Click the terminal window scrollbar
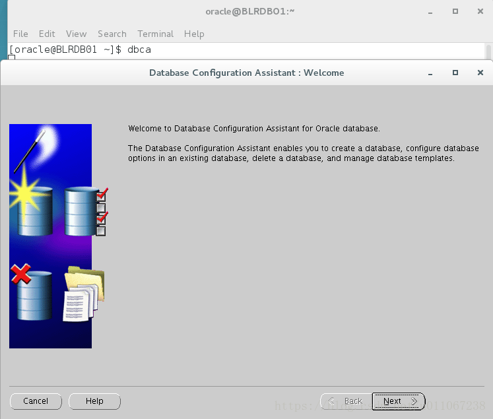 [x=488, y=52]
